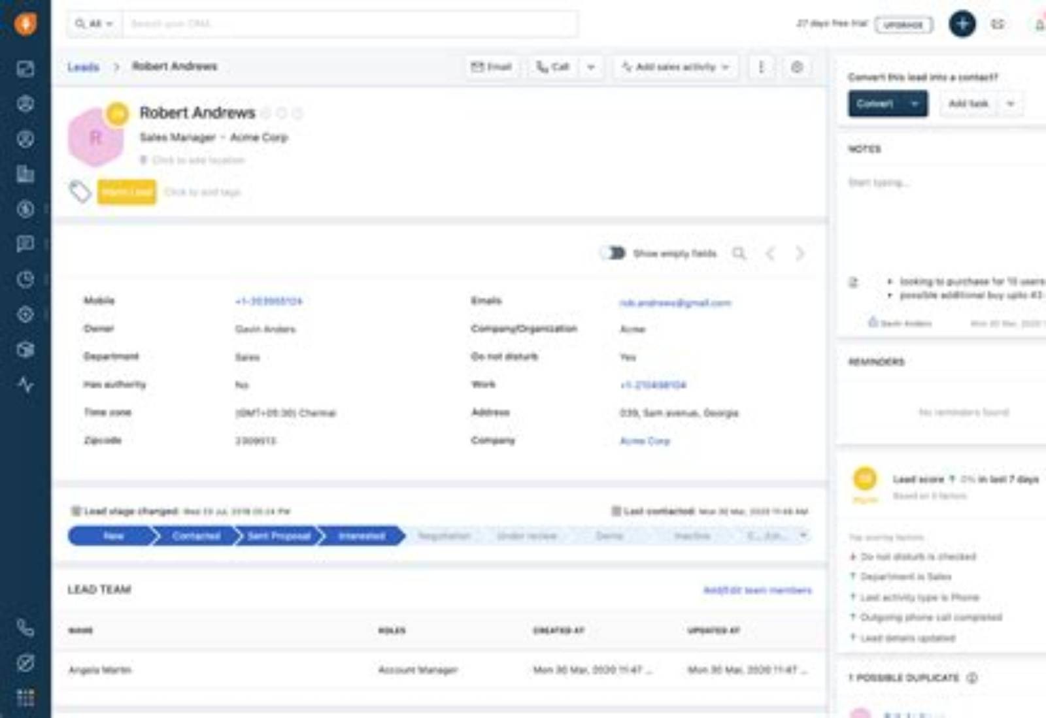Image resolution: width=1046 pixels, height=718 pixels.
Task: Click the CRM search input field
Action: click(350, 24)
